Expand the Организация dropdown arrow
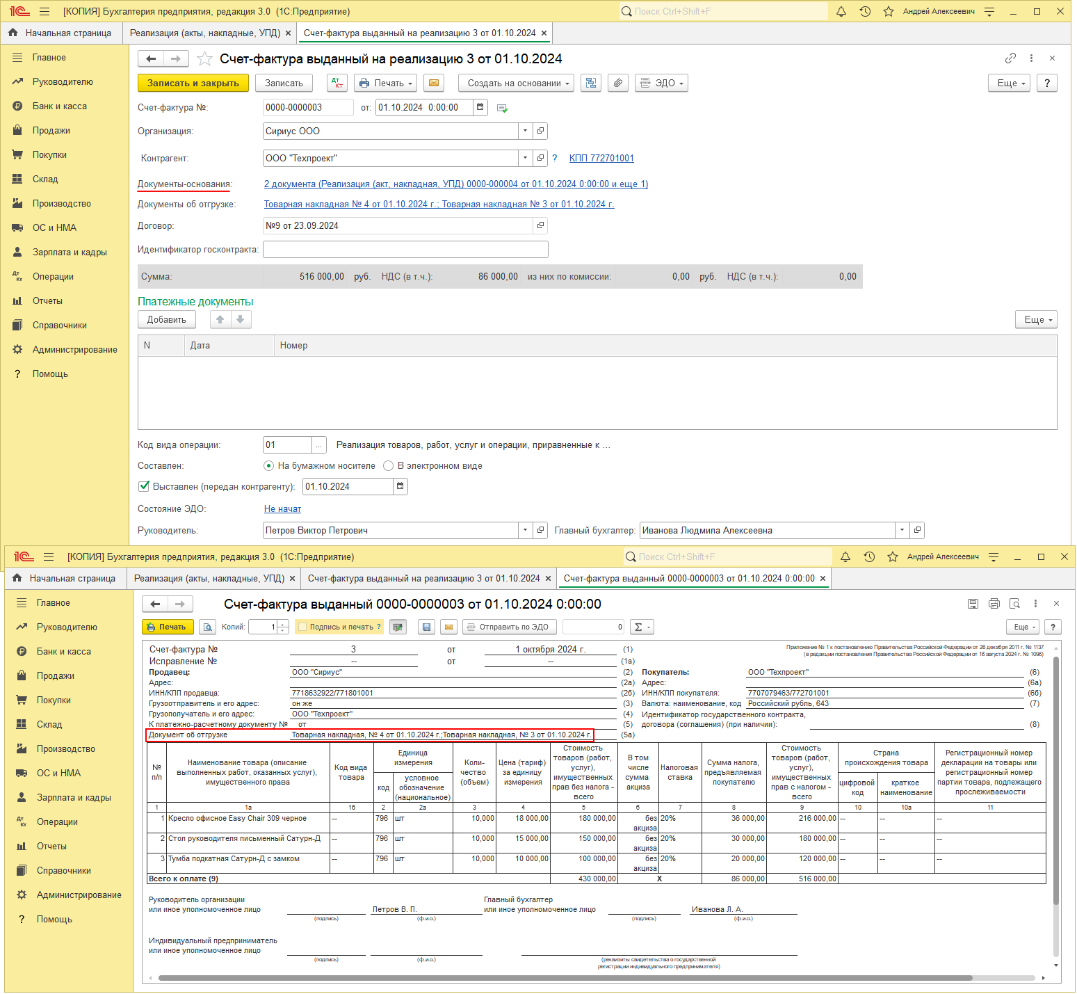Viewport: 1077px width, 994px height. click(525, 131)
